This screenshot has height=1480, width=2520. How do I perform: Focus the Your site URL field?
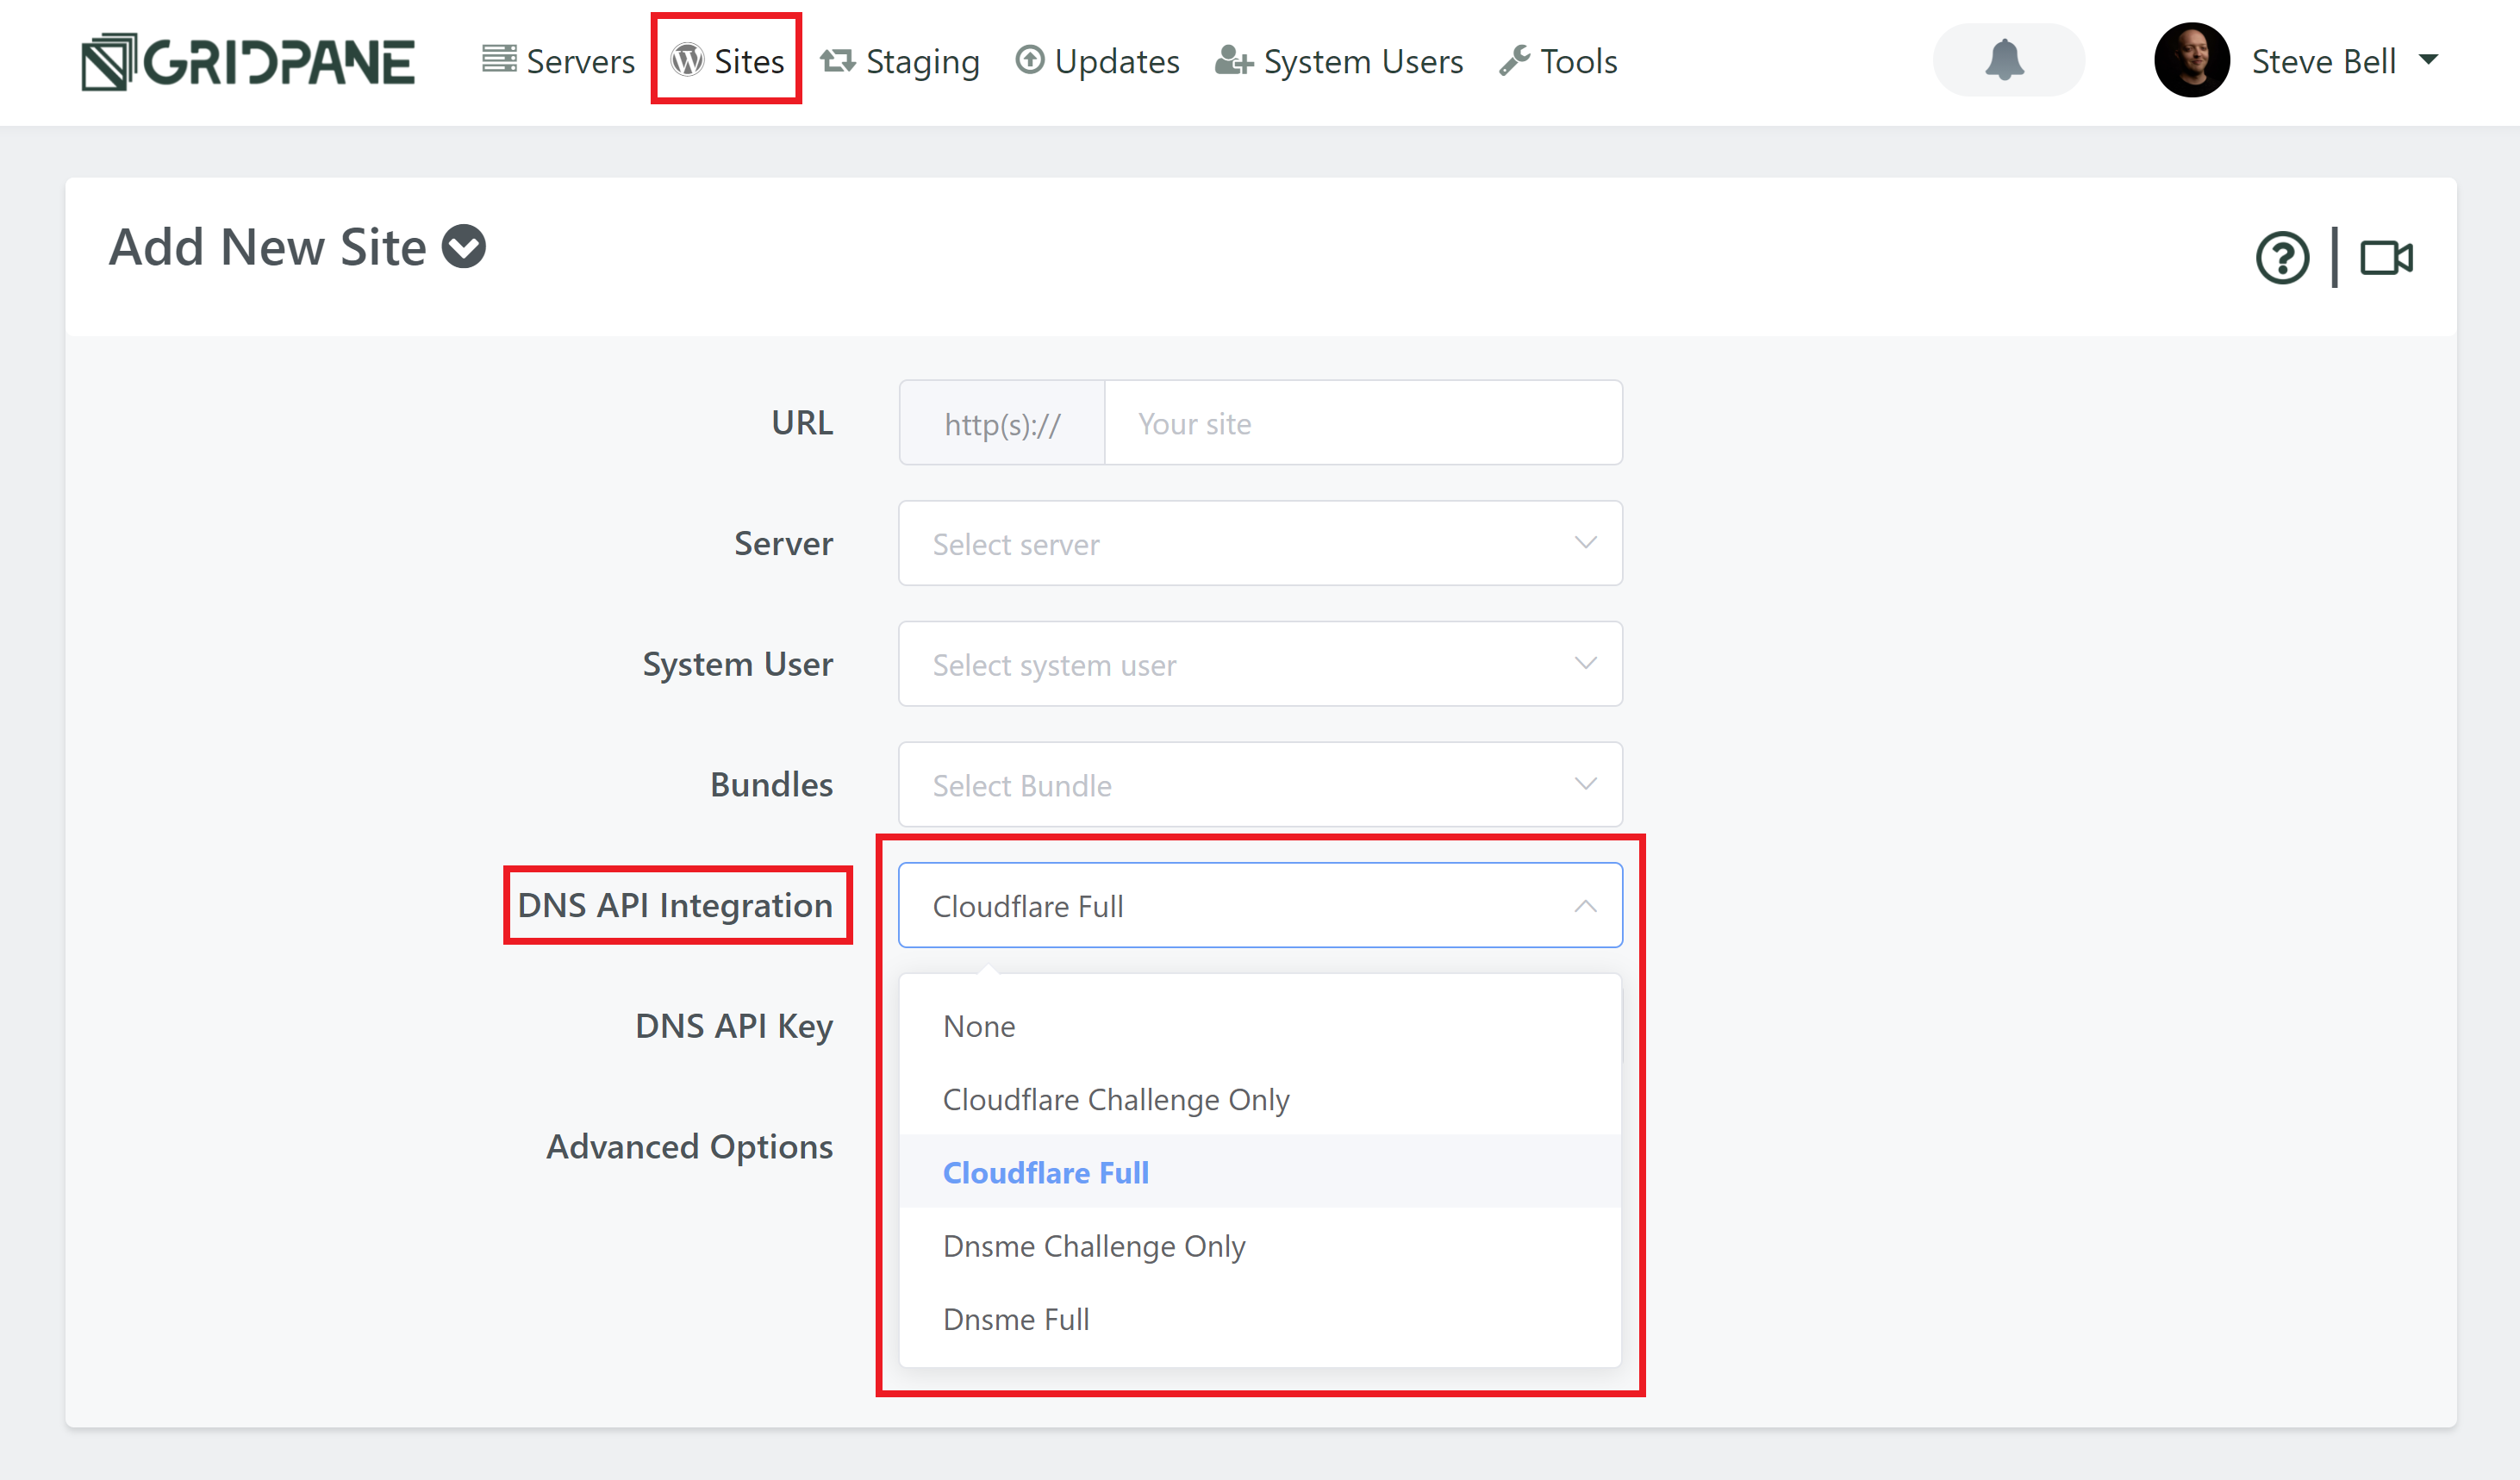pyautogui.click(x=1363, y=423)
